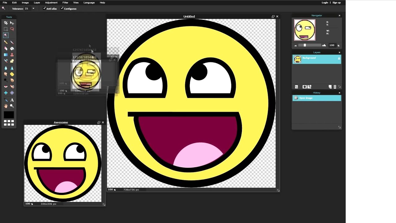Image resolution: width=396 pixels, height=223 pixels.
Task: Choose the Clone Stamp tool
Action: (12, 55)
